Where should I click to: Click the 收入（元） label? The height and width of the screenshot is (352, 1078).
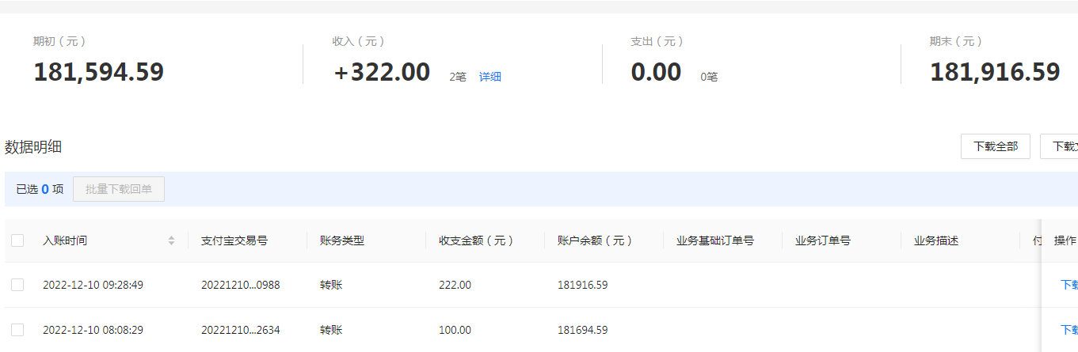360,41
